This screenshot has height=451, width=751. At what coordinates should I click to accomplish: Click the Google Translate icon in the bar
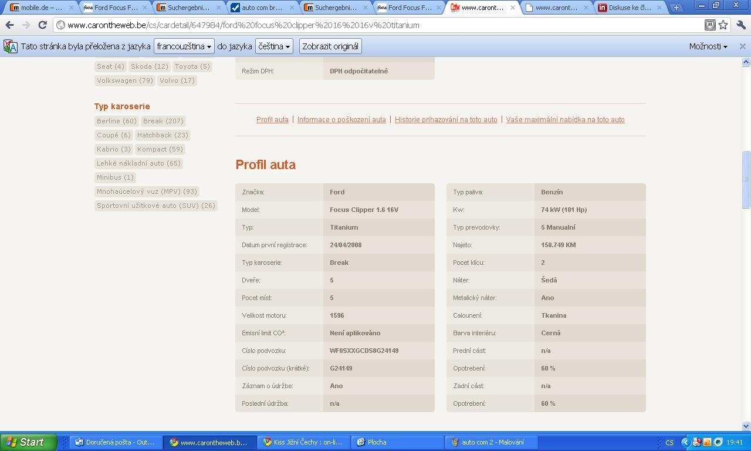pos(11,46)
